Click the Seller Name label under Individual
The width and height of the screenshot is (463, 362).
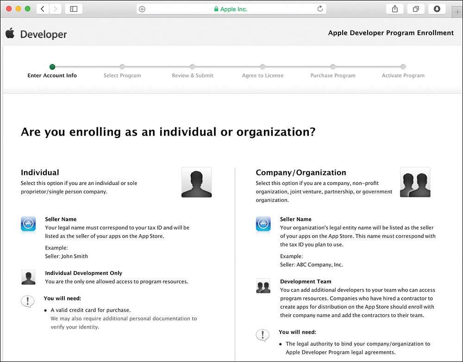point(61,219)
